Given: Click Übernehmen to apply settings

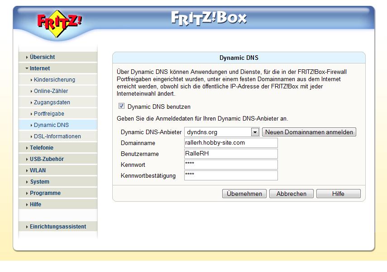Looking at the screenshot, I should click(244, 194).
